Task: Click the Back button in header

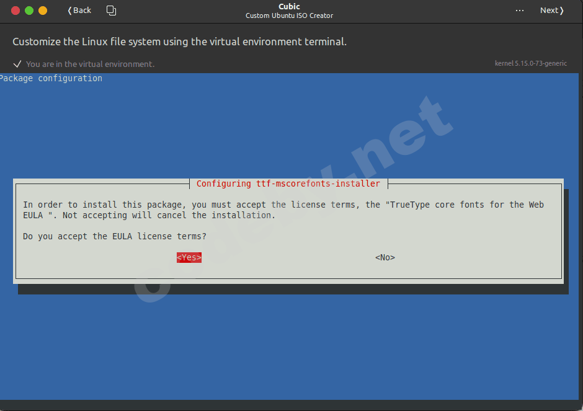Action: [79, 11]
